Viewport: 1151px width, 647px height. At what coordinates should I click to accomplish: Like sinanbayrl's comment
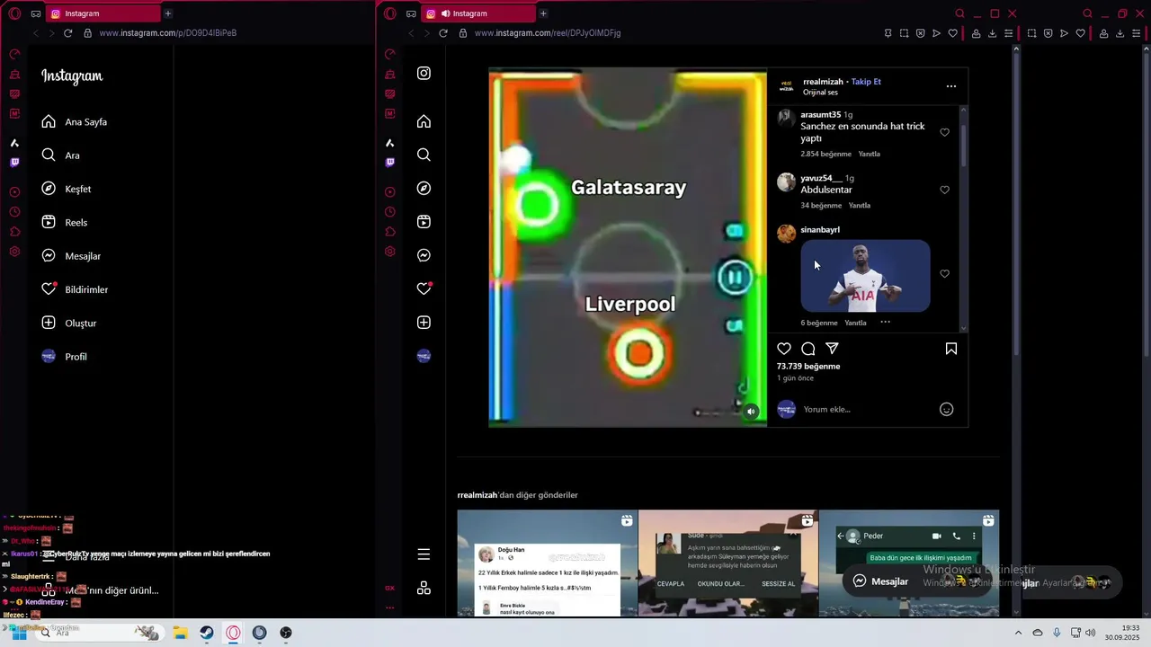click(x=944, y=273)
